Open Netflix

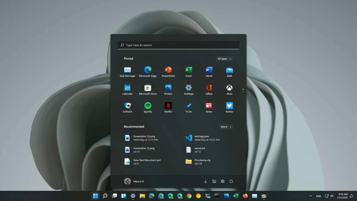pyautogui.click(x=168, y=107)
